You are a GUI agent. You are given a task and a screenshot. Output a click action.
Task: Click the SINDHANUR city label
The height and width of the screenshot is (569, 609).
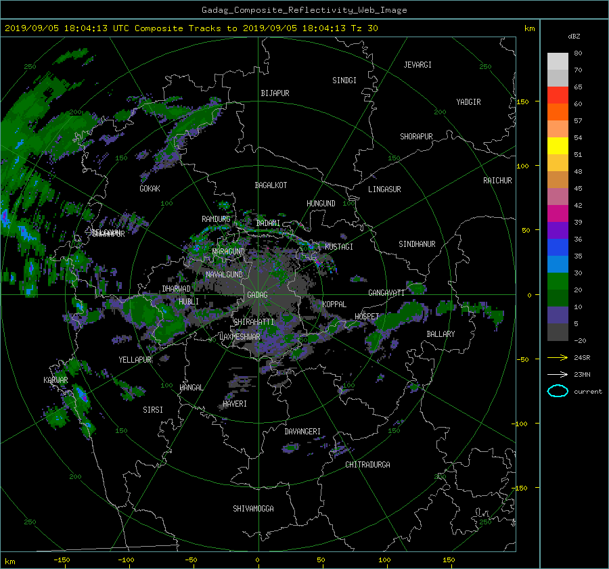417,244
